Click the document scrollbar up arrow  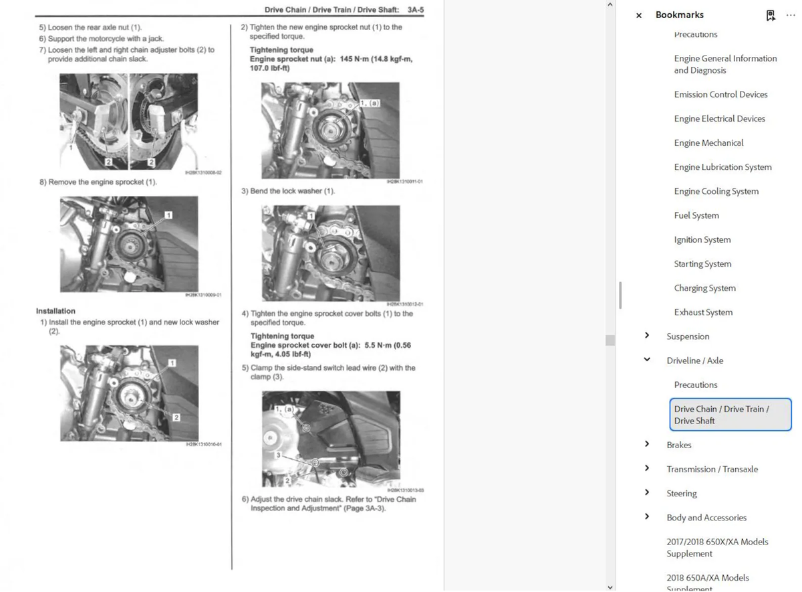coord(610,5)
